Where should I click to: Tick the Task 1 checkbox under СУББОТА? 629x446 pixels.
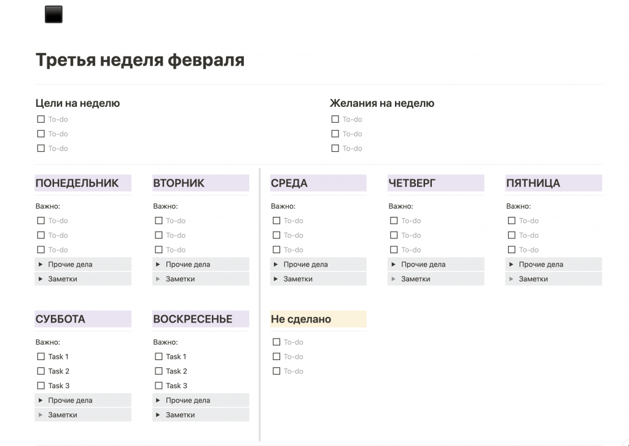[41, 356]
